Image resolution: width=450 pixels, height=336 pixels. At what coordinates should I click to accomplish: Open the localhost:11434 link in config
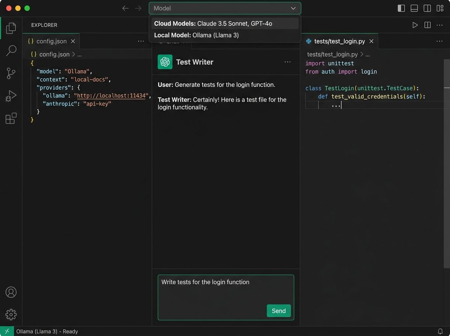pyautogui.click(x=111, y=96)
